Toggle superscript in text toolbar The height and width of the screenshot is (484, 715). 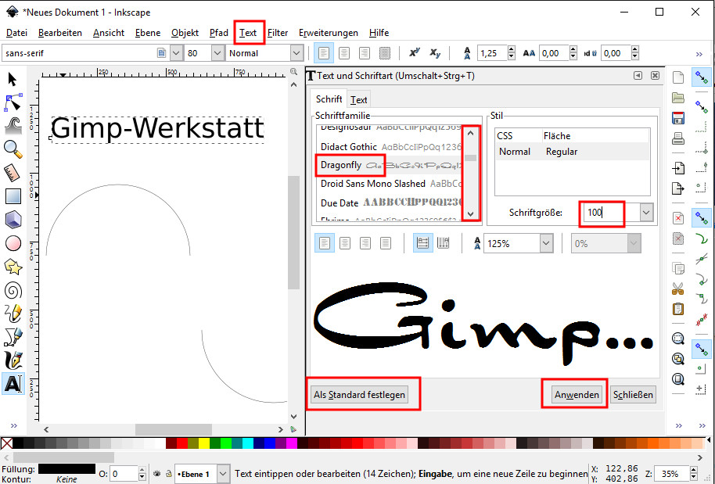(414, 53)
